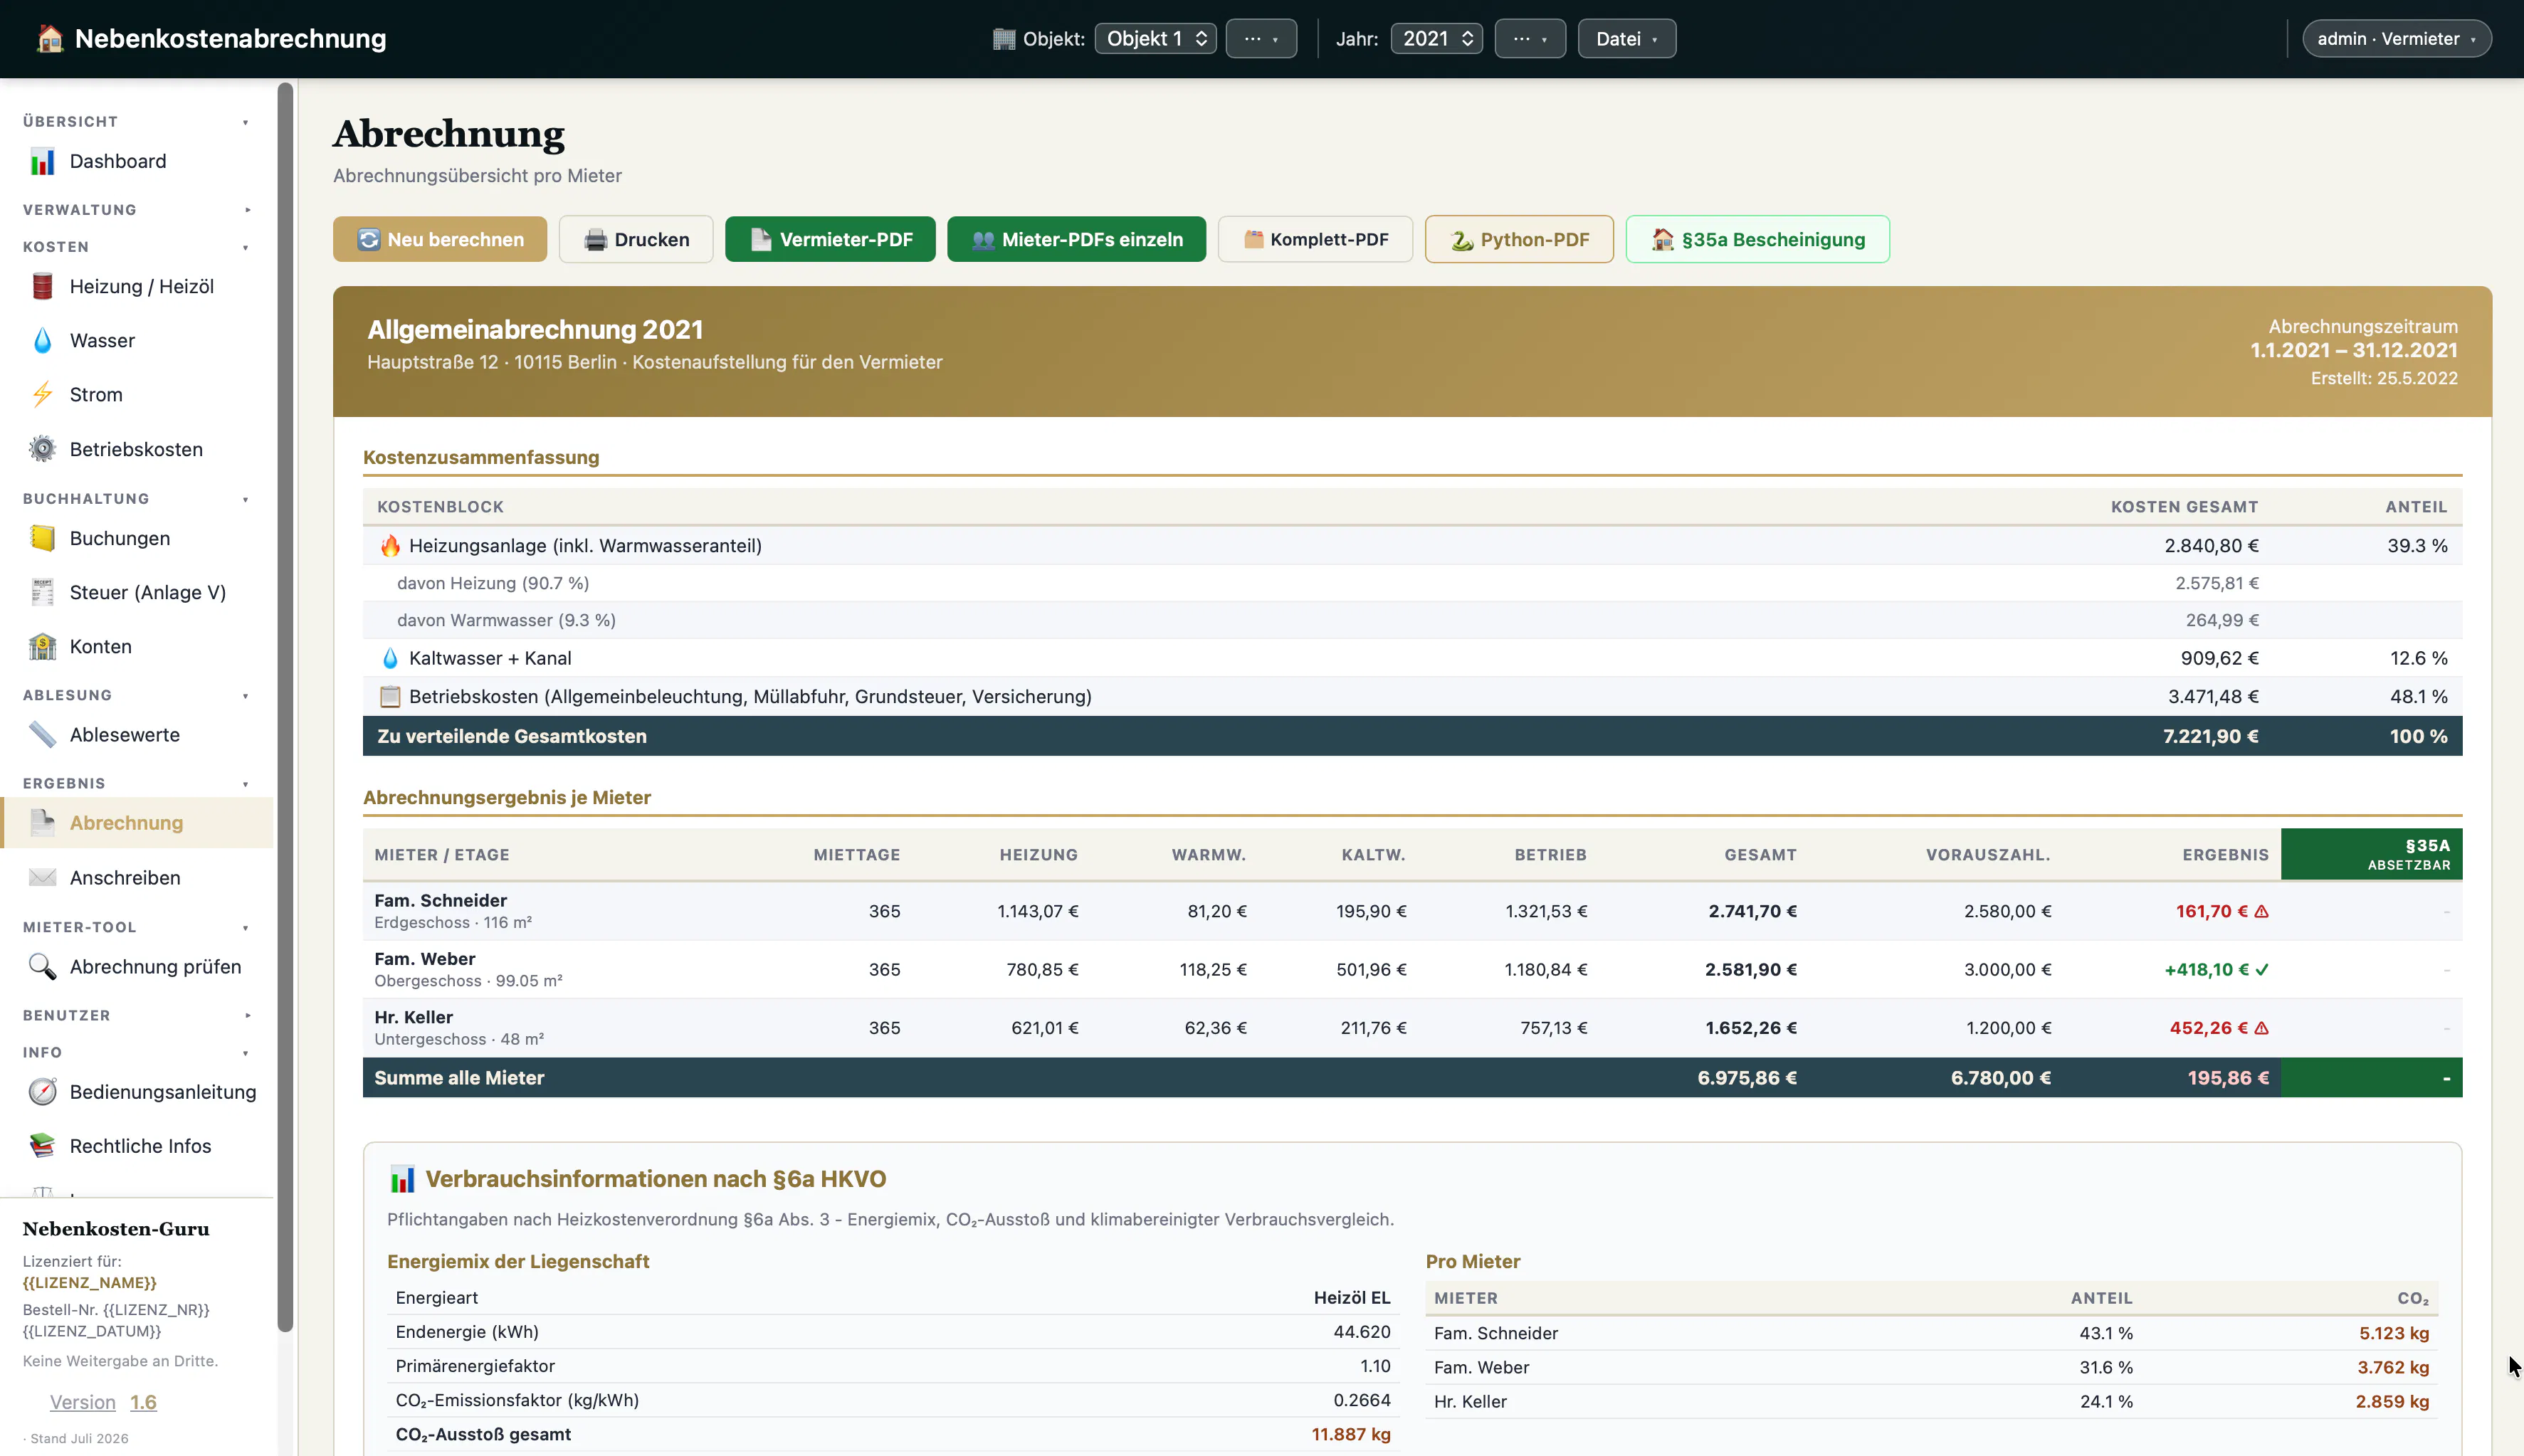Click the warning triangle beside 161,70 €
The image size is (2524, 1456).
(x=2262, y=912)
